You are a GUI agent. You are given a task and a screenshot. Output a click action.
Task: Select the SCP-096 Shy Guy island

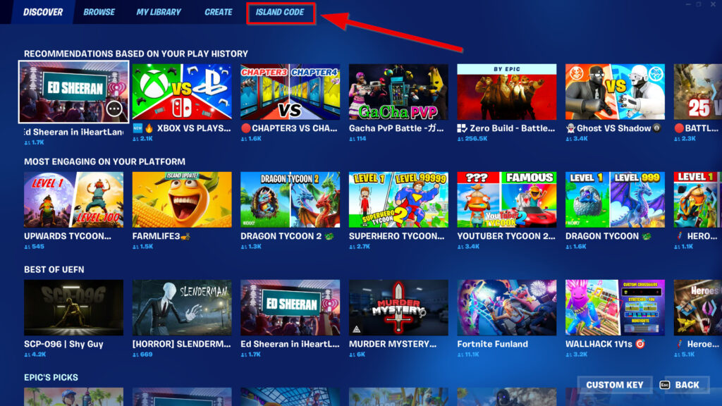click(x=73, y=307)
